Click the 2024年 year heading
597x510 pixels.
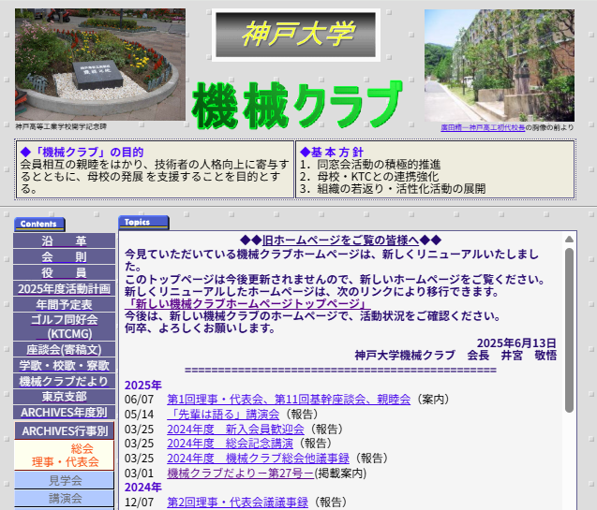(143, 487)
